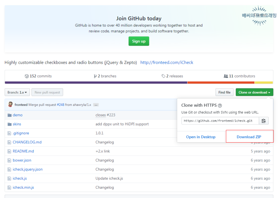Click the releases tag icon
This screenshot has width=278, height=198.
tap(163, 76)
